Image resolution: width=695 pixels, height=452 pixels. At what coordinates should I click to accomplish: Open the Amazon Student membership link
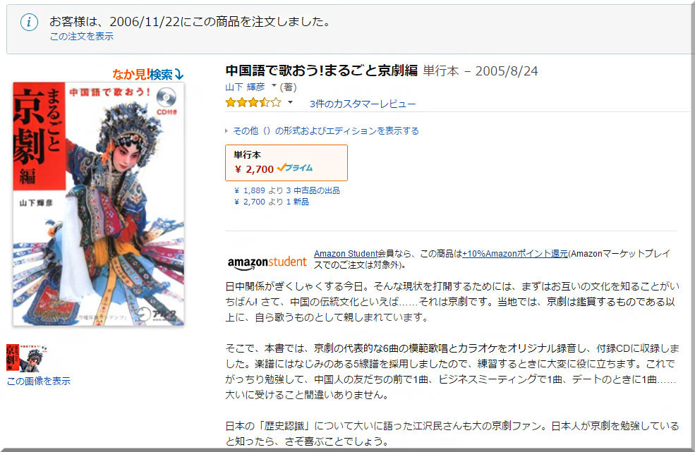pos(346,253)
